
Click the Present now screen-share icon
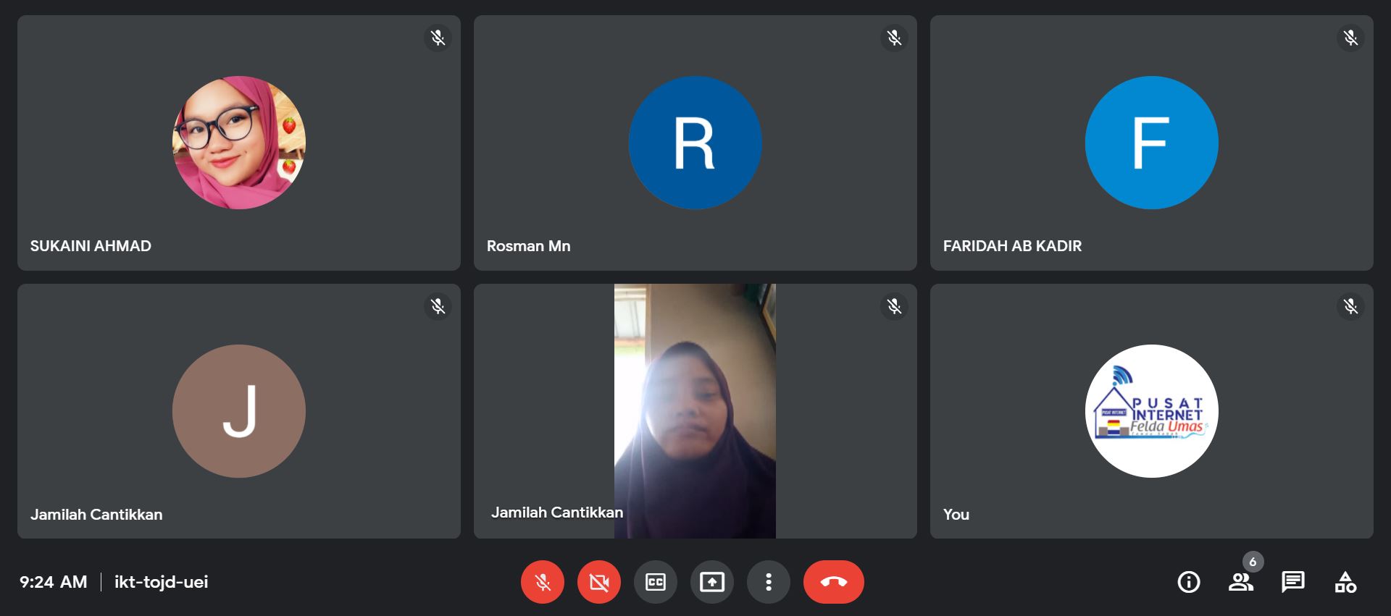click(x=711, y=582)
